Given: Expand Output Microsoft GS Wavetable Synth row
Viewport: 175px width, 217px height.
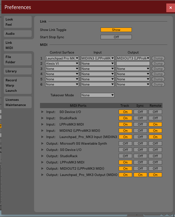Looking at the screenshot, I should [x=42, y=144].
